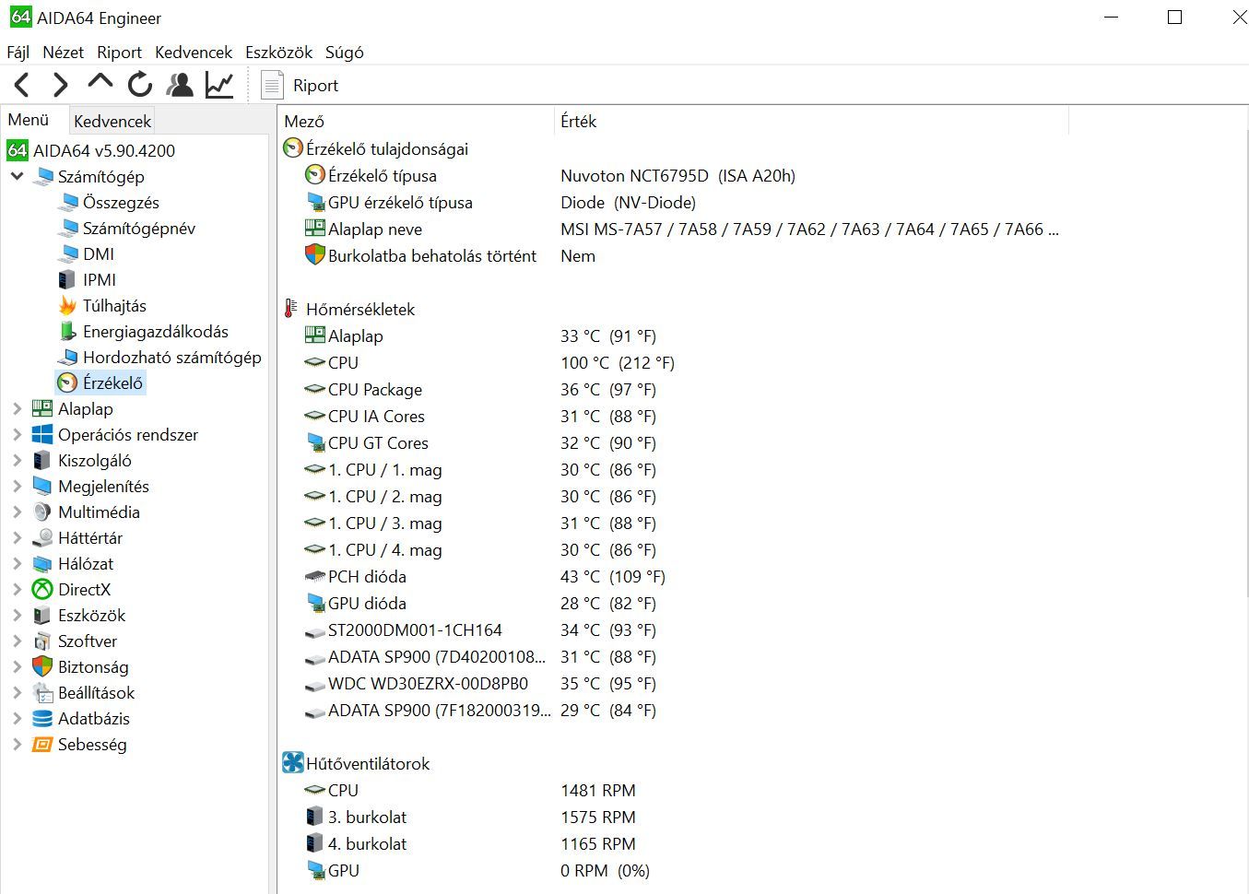The image size is (1249, 894).
Task: Click the Hordozható számítógép laptop icon
Action: pyautogui.click(x=68, y=357)
